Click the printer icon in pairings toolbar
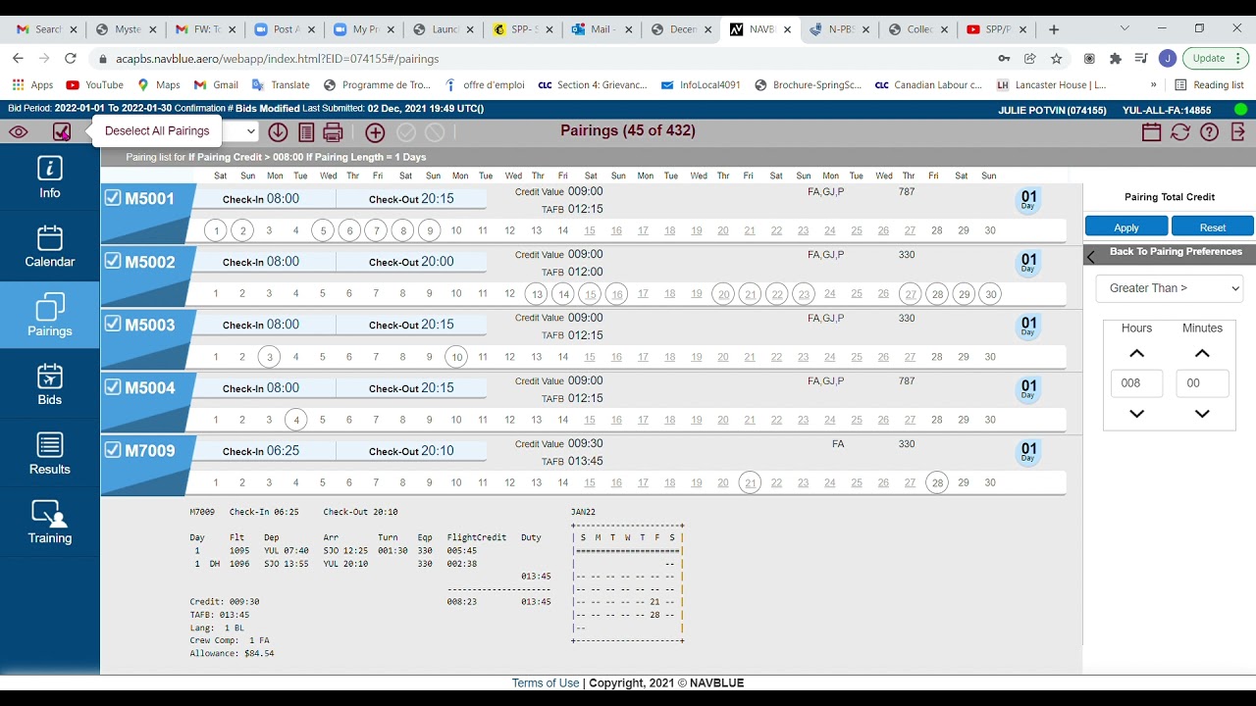The image size is (1256, 706). coord(334,131)
